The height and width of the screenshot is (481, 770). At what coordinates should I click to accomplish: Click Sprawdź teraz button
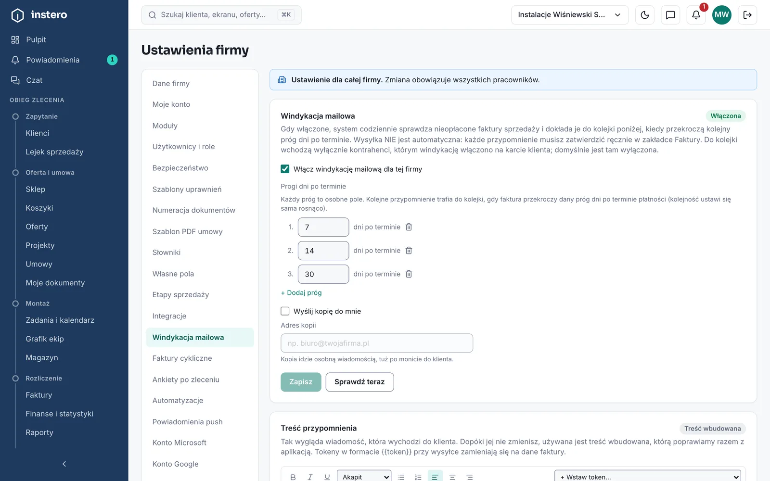359,382
